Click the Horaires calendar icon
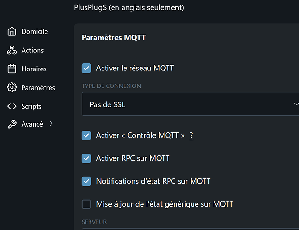 pos(12,69)
